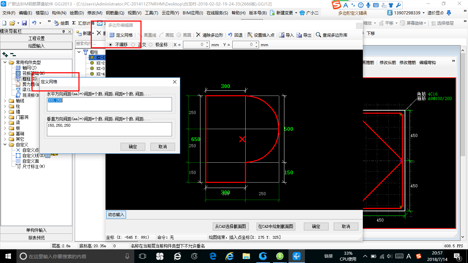Click 取消 in the 定义网格 dialog
Screen dimensions: 468x263
pyautogui.click(x=163, y=147)
